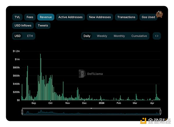Toggle the Tweets overlay
The image size is (174, 127).
[43, 25]
